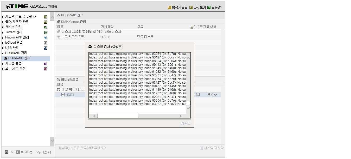The width and height of the screenshot is (351, 159).
Task: Expand the 시스템 설정 tree arrow
Action: point(3,64)
